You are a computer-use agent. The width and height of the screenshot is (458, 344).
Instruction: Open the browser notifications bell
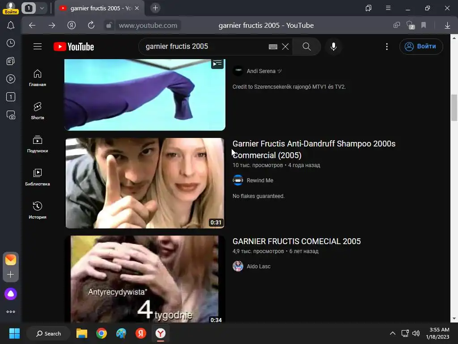(x=11, y=25)
